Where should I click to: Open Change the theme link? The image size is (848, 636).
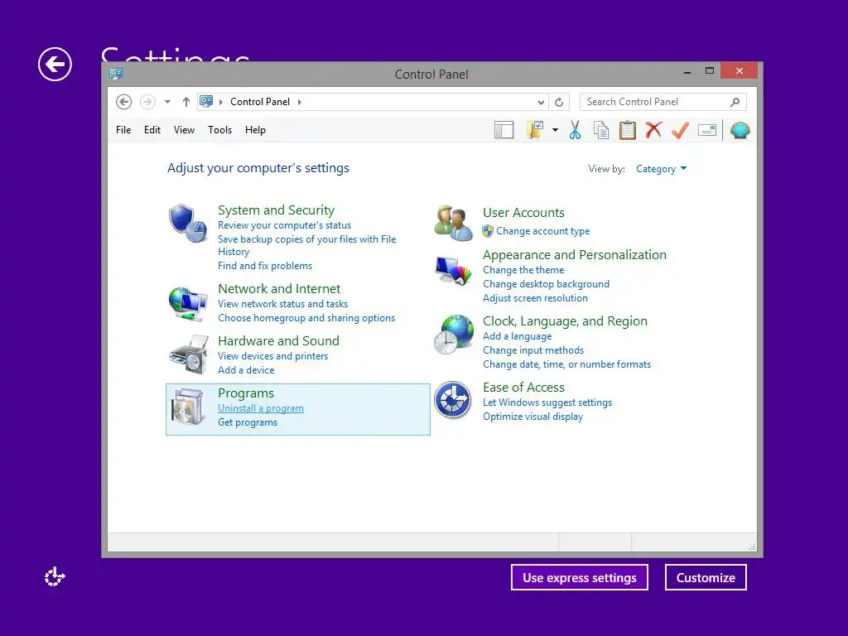[523, 270]
